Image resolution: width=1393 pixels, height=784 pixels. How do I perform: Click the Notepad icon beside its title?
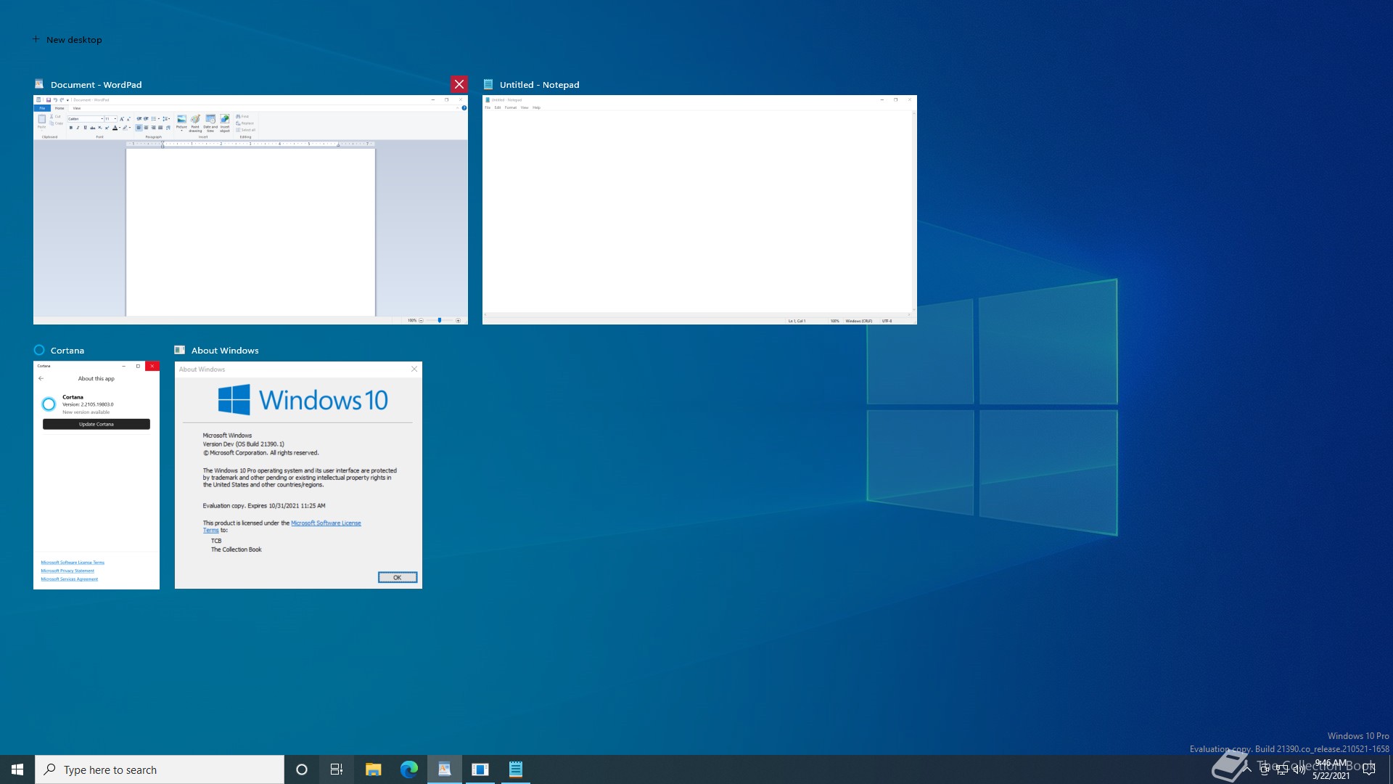[x=488, y=84]
